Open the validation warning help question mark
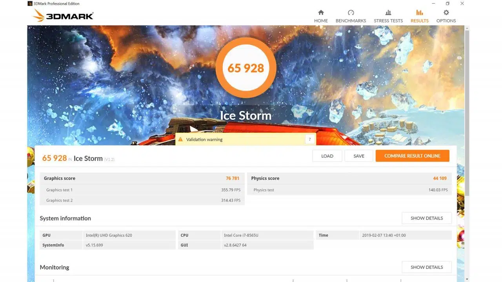Screen dimensions: 502x282 [310, 139]
